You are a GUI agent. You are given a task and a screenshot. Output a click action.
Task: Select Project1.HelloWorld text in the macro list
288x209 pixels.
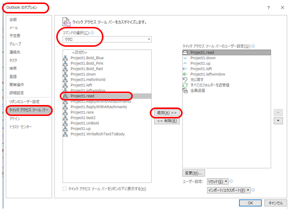tap(88, 80)
